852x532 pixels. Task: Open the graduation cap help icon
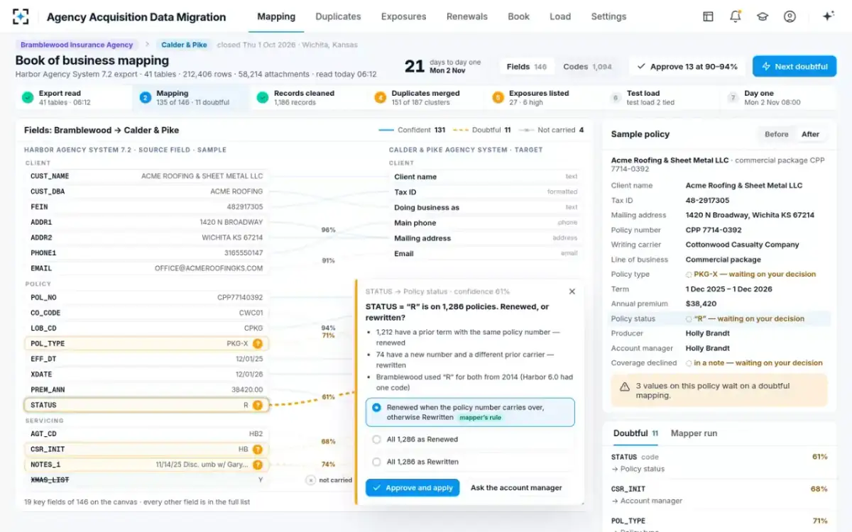(x=763, y=16)
